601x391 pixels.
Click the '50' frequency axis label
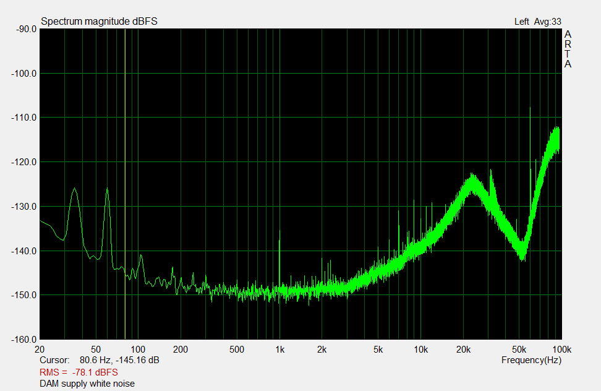(x=96, y=350)
